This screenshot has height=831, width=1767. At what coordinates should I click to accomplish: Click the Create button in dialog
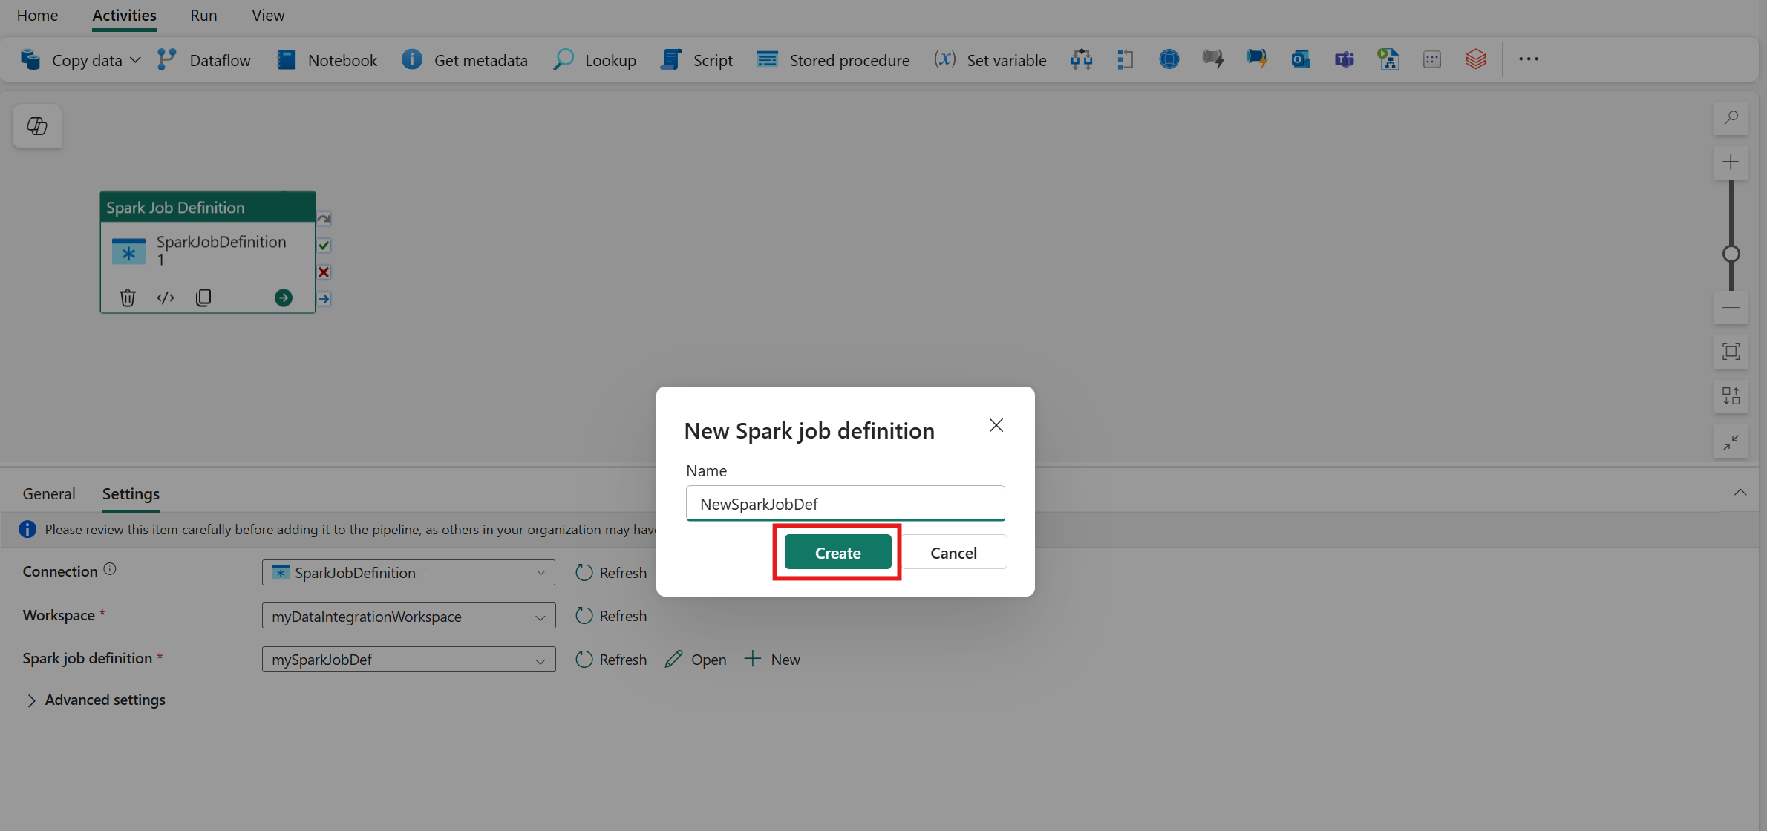(x=837, y=553)
